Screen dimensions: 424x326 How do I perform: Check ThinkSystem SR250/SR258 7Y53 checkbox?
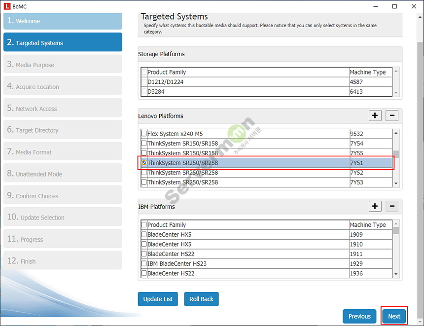(x=144, y=182)
